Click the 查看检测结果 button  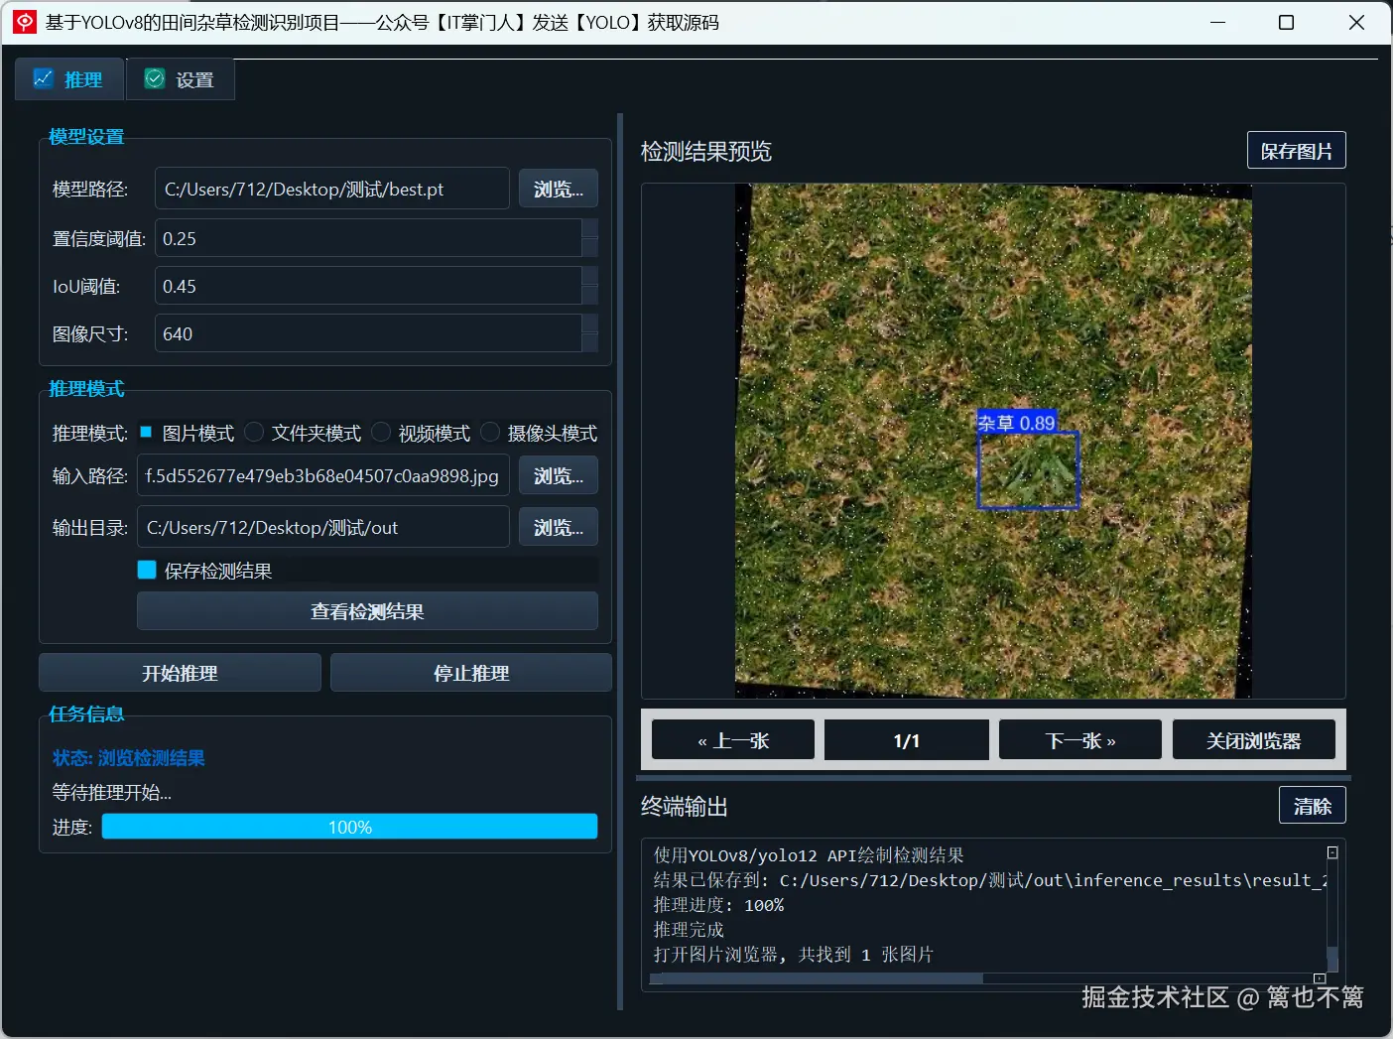coord(367,611)
